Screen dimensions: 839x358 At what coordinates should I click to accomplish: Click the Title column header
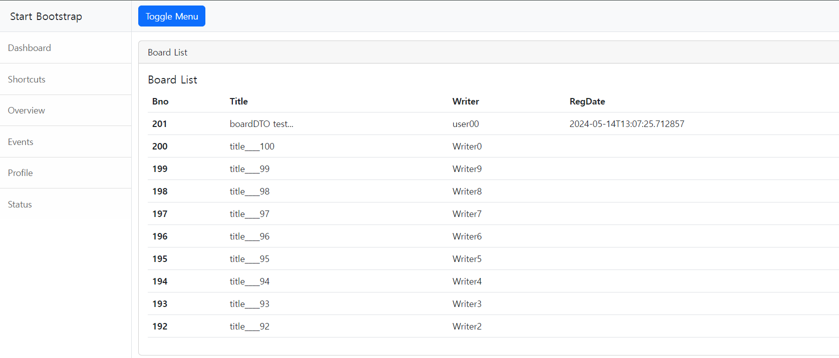[x=239, y=101]
